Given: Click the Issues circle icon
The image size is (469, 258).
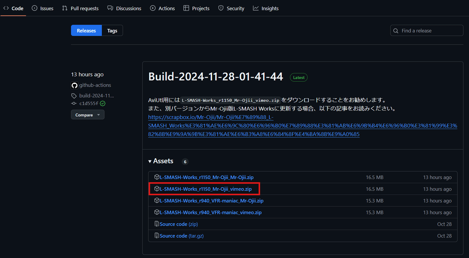Looking at the screenshot, I should coord(35,8).
